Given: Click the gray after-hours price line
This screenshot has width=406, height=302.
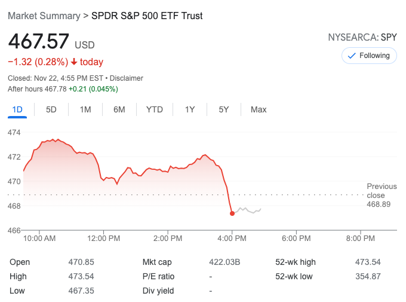Looking at the screenshot, I should 248,210.
